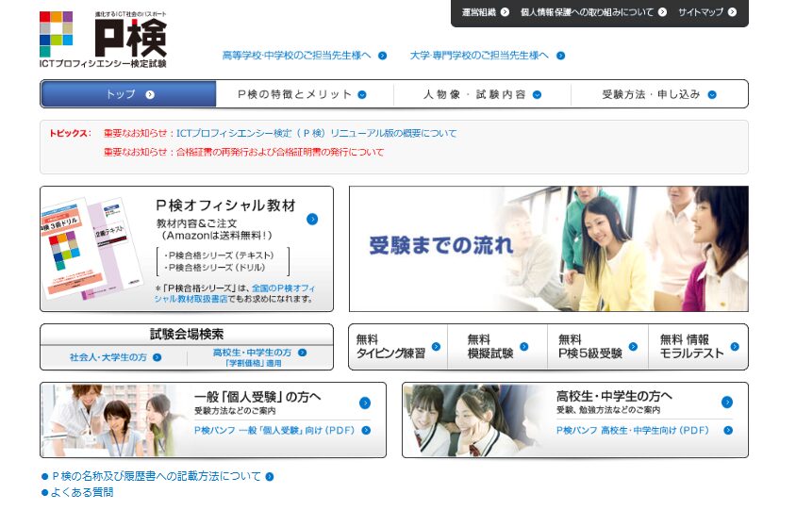Open the 受験方法・申し込み tab

[659, 94]
